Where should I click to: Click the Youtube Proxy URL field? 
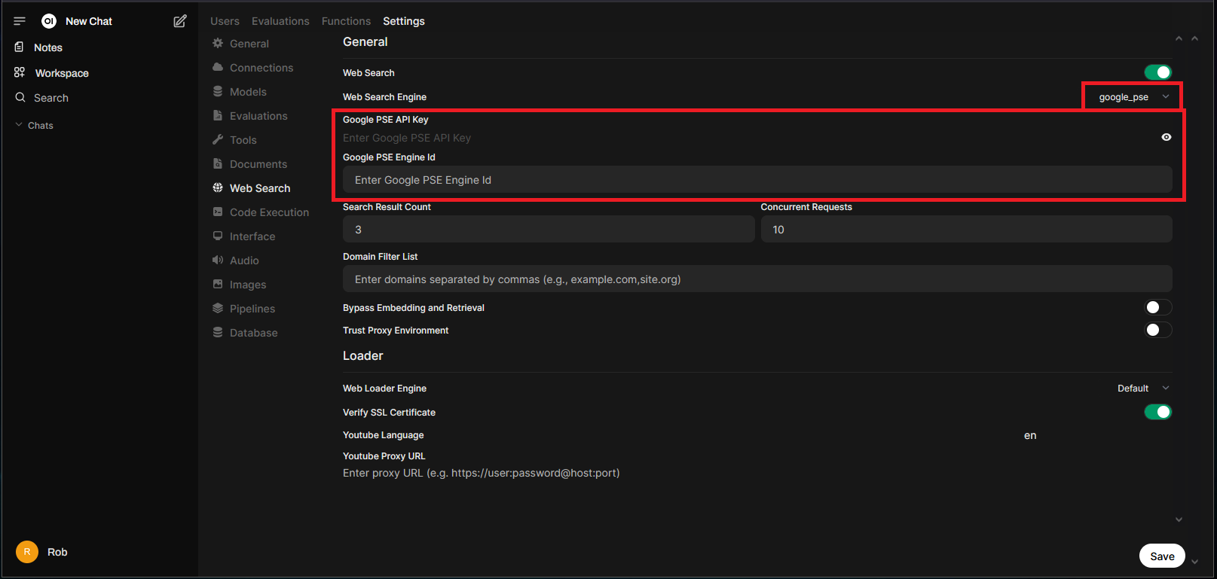[x=757, y=473]
